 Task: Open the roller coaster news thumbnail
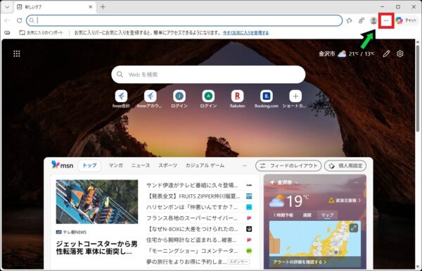coord(97,202)
